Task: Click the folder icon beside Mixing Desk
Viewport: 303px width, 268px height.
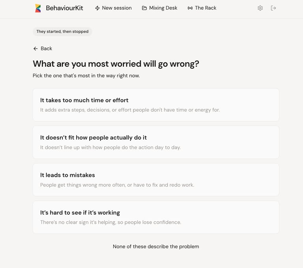Action: 144,8
